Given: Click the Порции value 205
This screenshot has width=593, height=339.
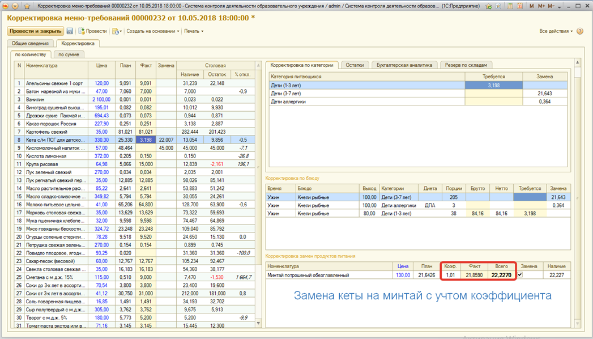Looking at the screenshot, I should pyautogui.click(x=454, y=197).
